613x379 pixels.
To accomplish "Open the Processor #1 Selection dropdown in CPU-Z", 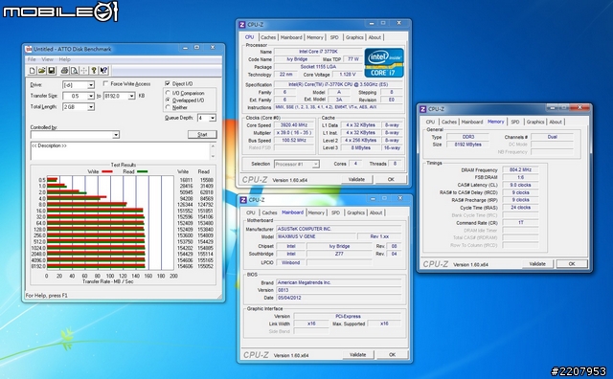I will click(315, 164).
